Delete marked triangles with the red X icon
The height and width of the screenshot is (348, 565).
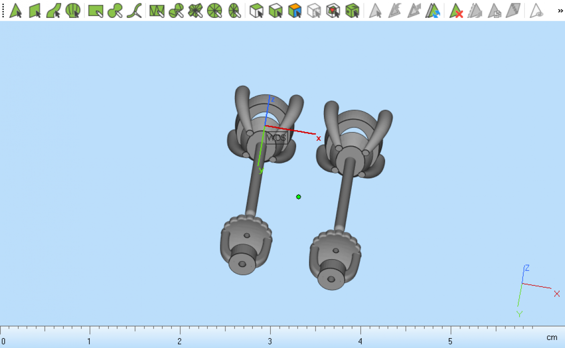(456, 10)
